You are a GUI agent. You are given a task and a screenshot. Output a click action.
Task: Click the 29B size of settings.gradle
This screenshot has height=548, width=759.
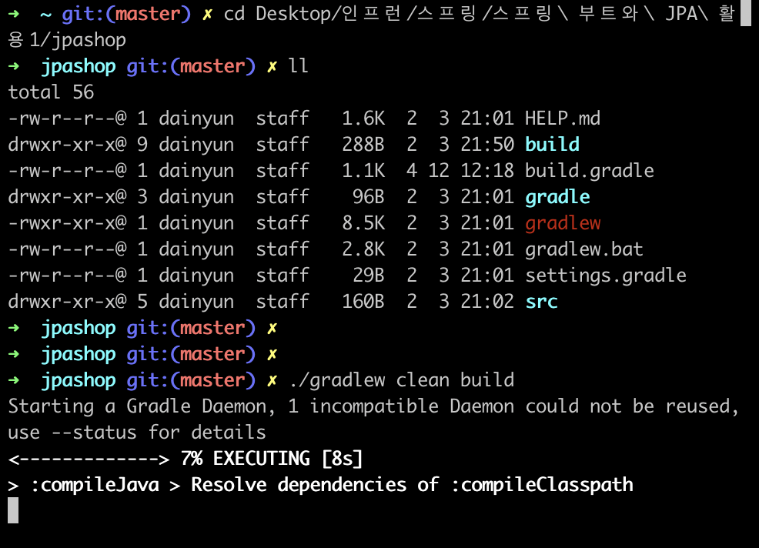click(x=369, y=276)
